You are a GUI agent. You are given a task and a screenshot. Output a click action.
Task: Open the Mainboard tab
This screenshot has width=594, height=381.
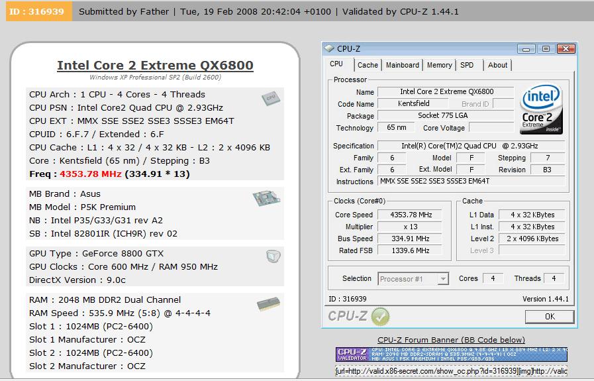[x=403, y=65]
